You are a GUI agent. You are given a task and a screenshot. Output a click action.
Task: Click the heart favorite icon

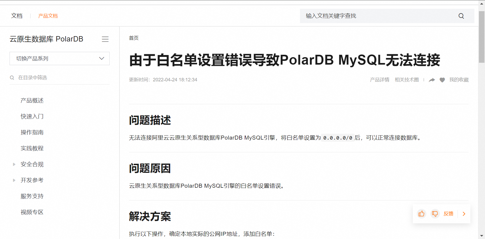tap(442, 80)
